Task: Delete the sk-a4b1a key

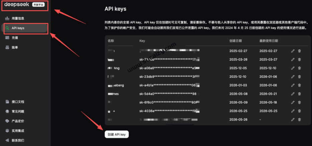Action: coord(299,85)
